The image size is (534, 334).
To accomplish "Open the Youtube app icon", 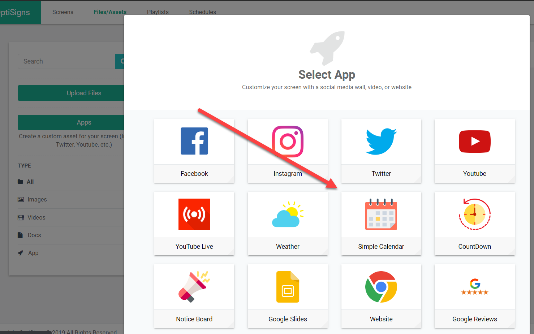I will coord(474,141).
